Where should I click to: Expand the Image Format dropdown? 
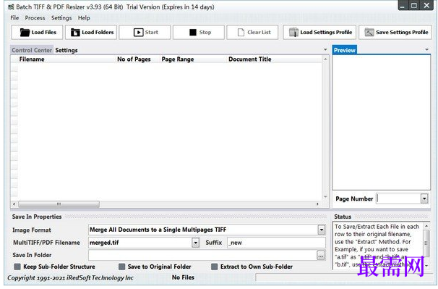click(322, 230)
